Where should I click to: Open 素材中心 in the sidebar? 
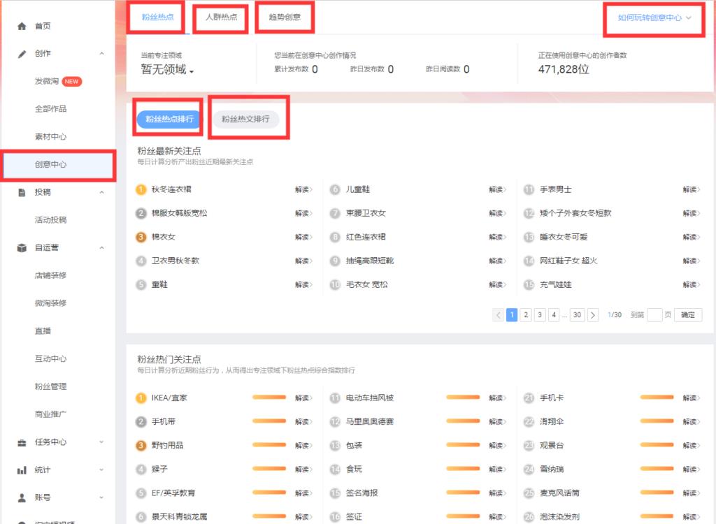[50, 137]
